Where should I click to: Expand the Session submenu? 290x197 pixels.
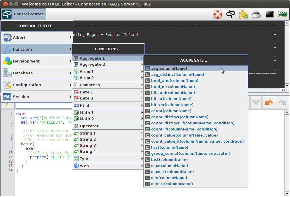(x=37, y=97)
